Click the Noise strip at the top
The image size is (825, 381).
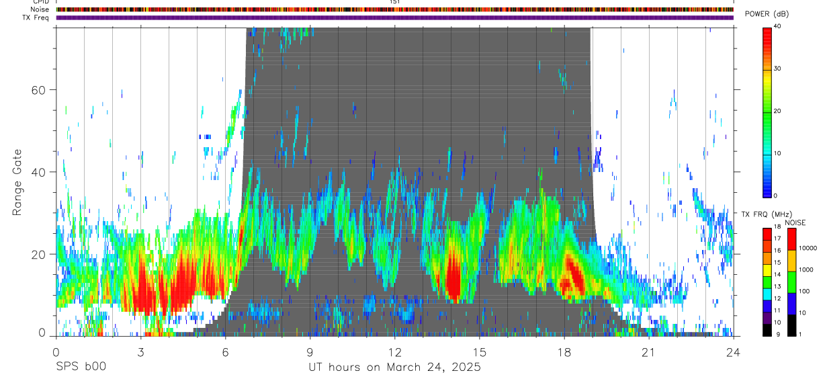(394, 10)
